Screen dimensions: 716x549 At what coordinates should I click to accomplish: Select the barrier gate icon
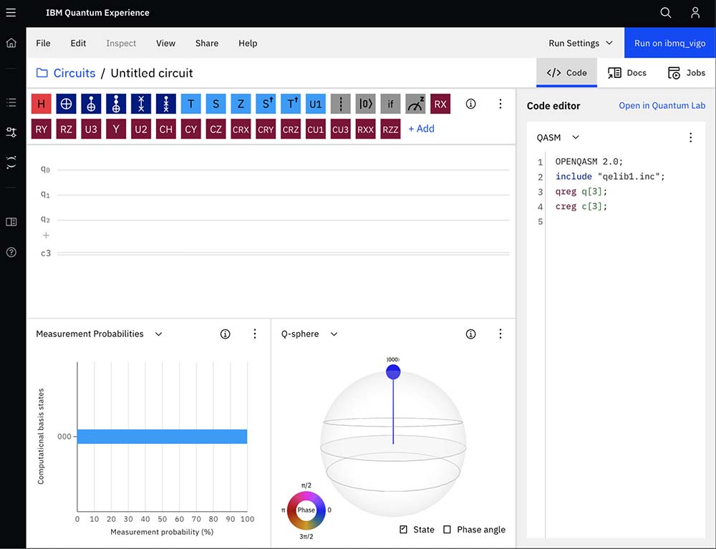tap(341, 104)
